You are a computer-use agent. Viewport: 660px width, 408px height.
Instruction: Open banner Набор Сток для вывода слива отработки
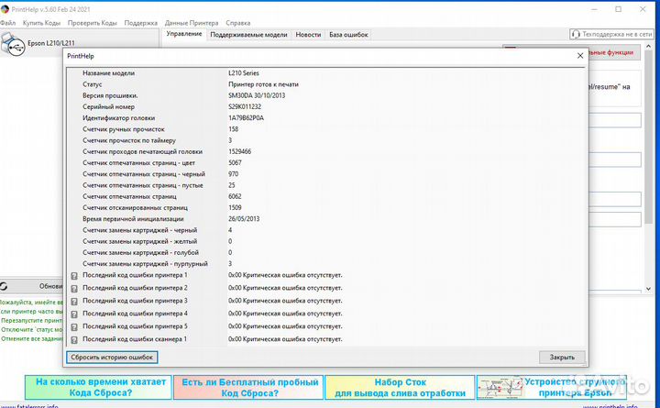point(400,387)
